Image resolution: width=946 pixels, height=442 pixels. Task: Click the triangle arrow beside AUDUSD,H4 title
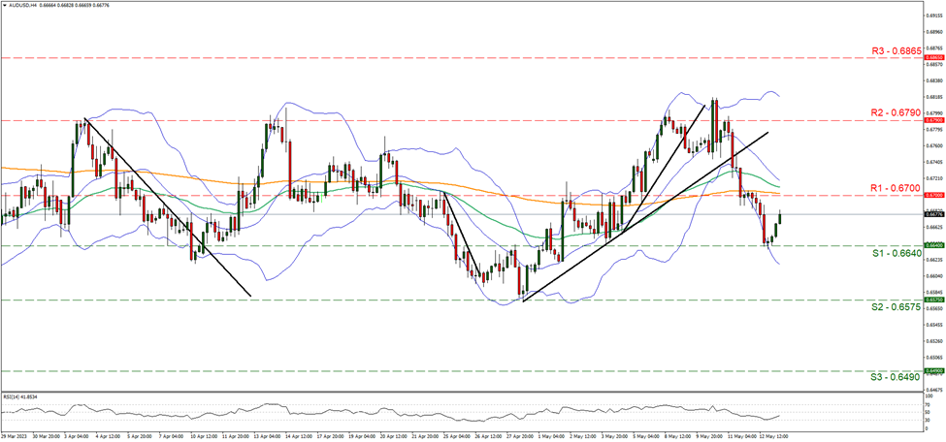tap(5, 5)
